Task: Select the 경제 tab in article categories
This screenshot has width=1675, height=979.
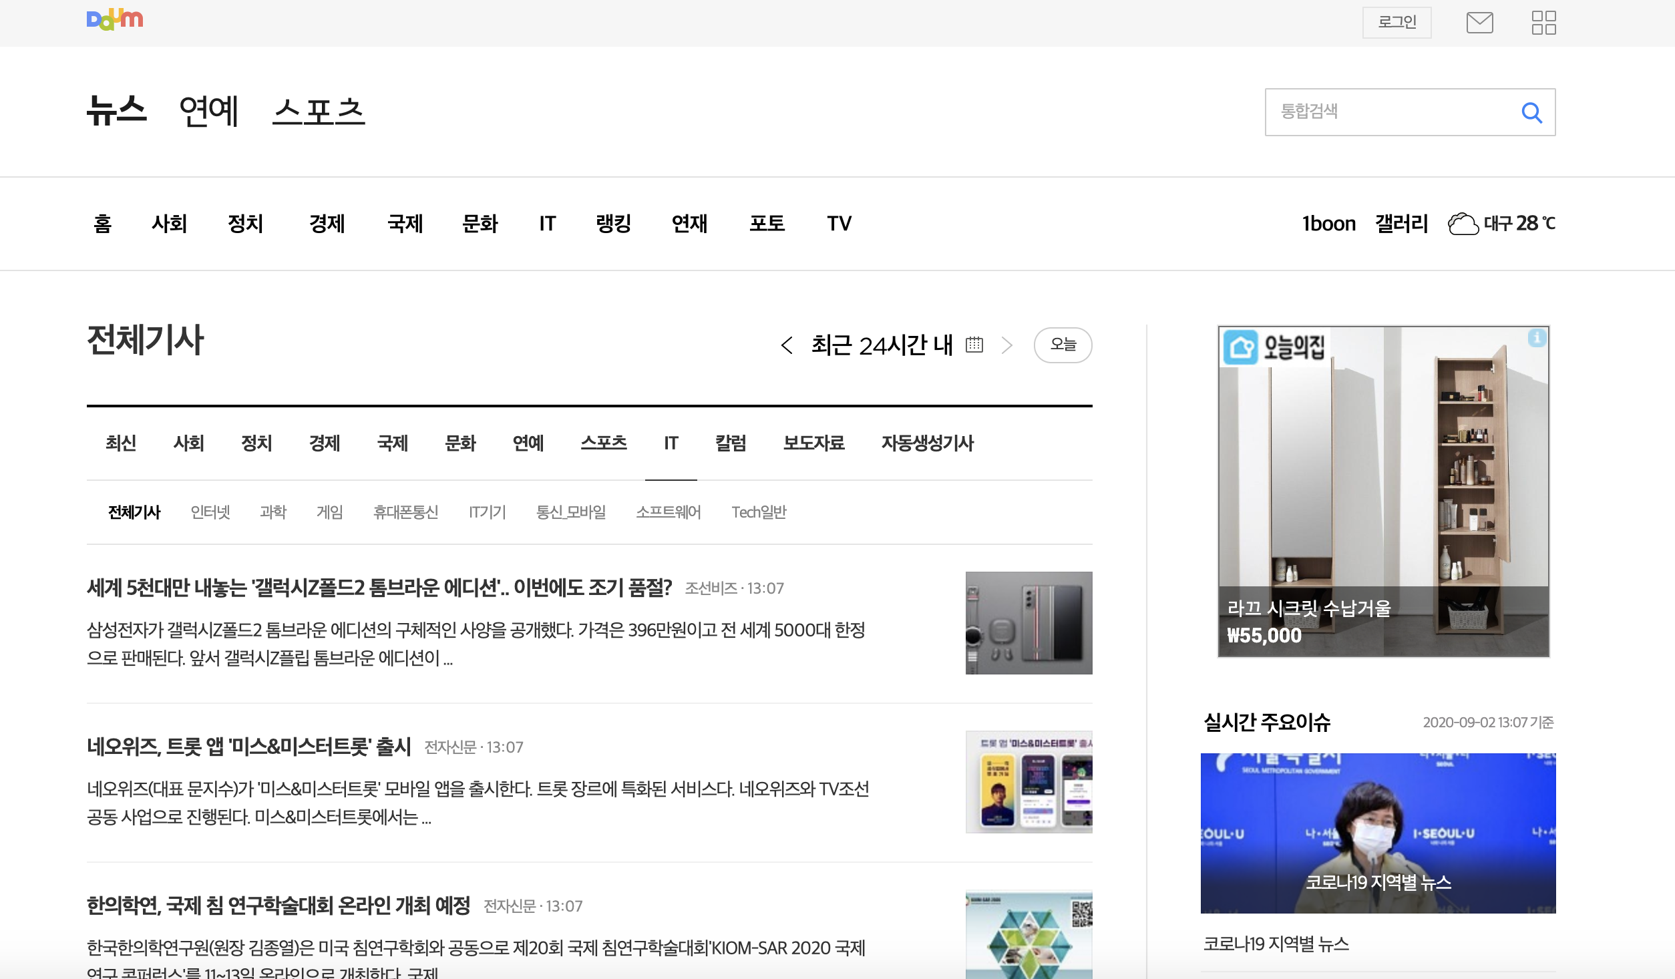Action: (x=325, y=443)
